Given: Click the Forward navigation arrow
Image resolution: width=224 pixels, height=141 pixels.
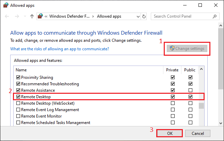Looking at the screenshot, I should (x=17, y=16).
